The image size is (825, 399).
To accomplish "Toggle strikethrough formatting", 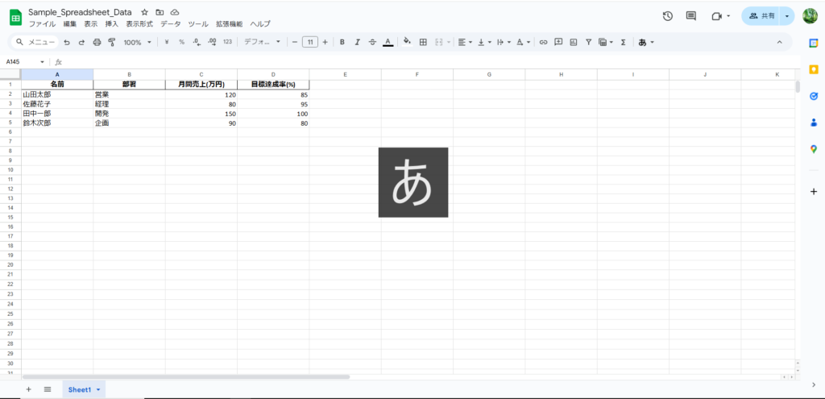I will (x=372, y=42).
